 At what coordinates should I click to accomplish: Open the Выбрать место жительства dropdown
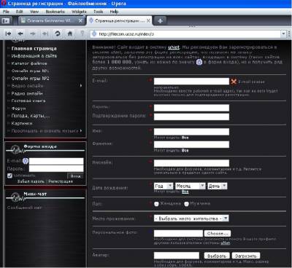[191, 218]
